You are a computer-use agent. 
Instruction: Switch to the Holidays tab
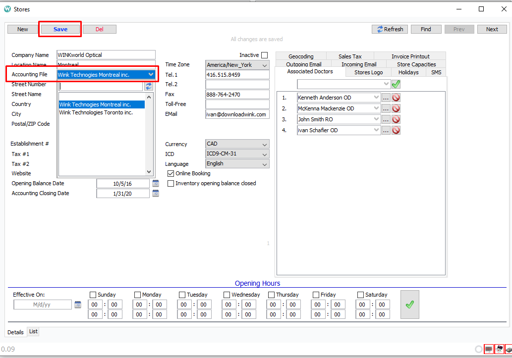pyautogui.click(x=408, y=72)
